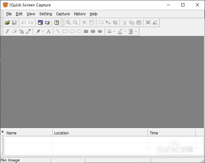
Task: Select the filled Rectangle tool
Action: coord(86,31)
